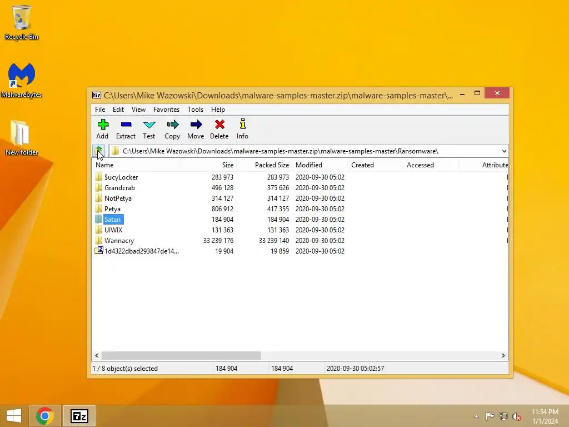Click the Grandcrab size 496 128
The image size is (569, 427).
pyautogui.click(x=222, y=188)
